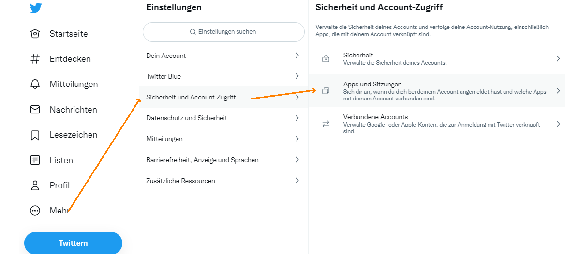Click the Nachrichten envelope icon
The height and width of the screenshot is (254, 565).
(x=35, y=110)
